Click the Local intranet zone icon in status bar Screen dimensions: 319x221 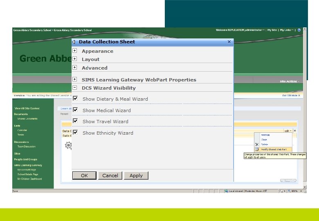(226, 191)
